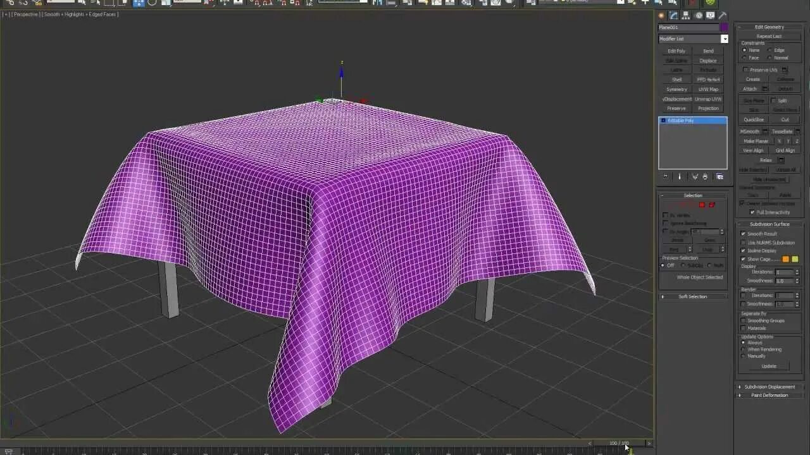Open the Create command panel tab

(661, 15)
